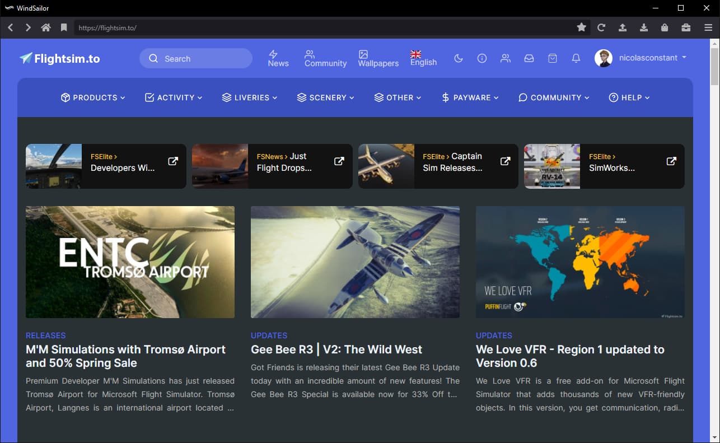Open the downloads arrow toolbar icon
Image resolution: width=720 pixels, height=443 pixels.
[x=644, y=27]
